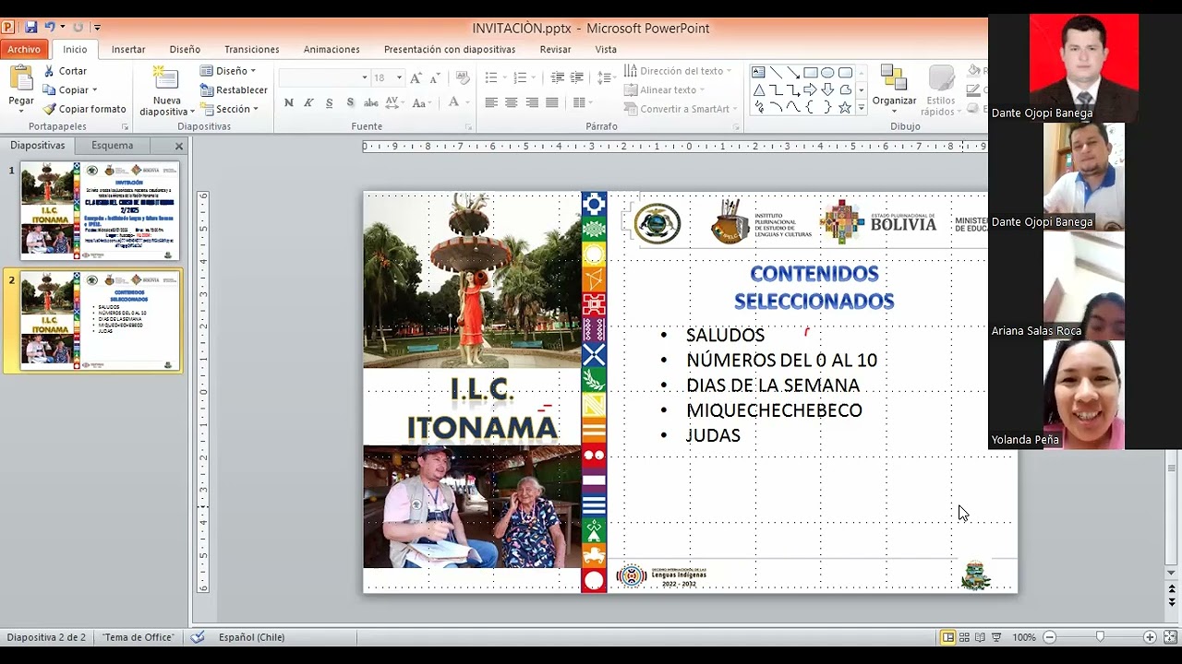Select the rectangle shape

tap(811, 73)
